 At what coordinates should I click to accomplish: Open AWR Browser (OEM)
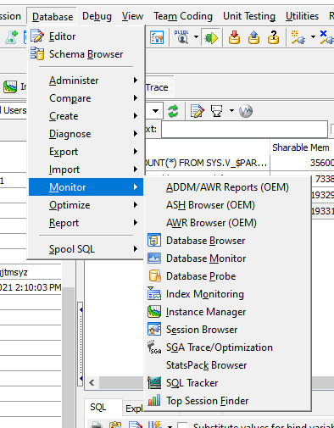[x=228, y=223]
